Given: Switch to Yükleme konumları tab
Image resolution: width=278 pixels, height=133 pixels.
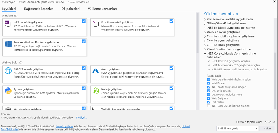Looking at the screenshot, I should click(x=102, y=9).
